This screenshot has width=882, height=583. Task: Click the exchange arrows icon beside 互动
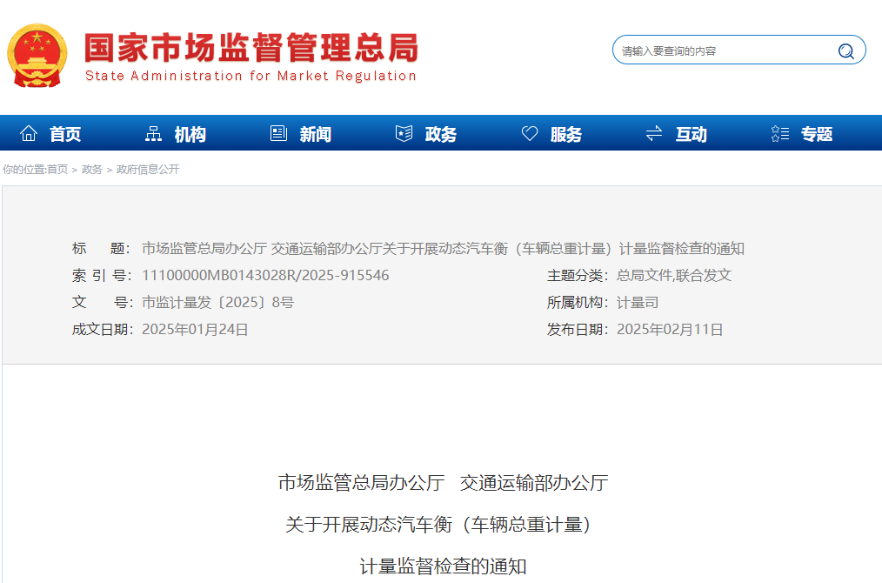coord(654,133)
